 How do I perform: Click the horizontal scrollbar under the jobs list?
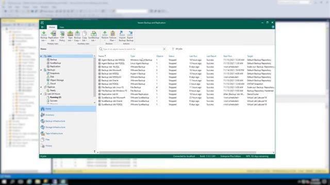tap(177, 153)
